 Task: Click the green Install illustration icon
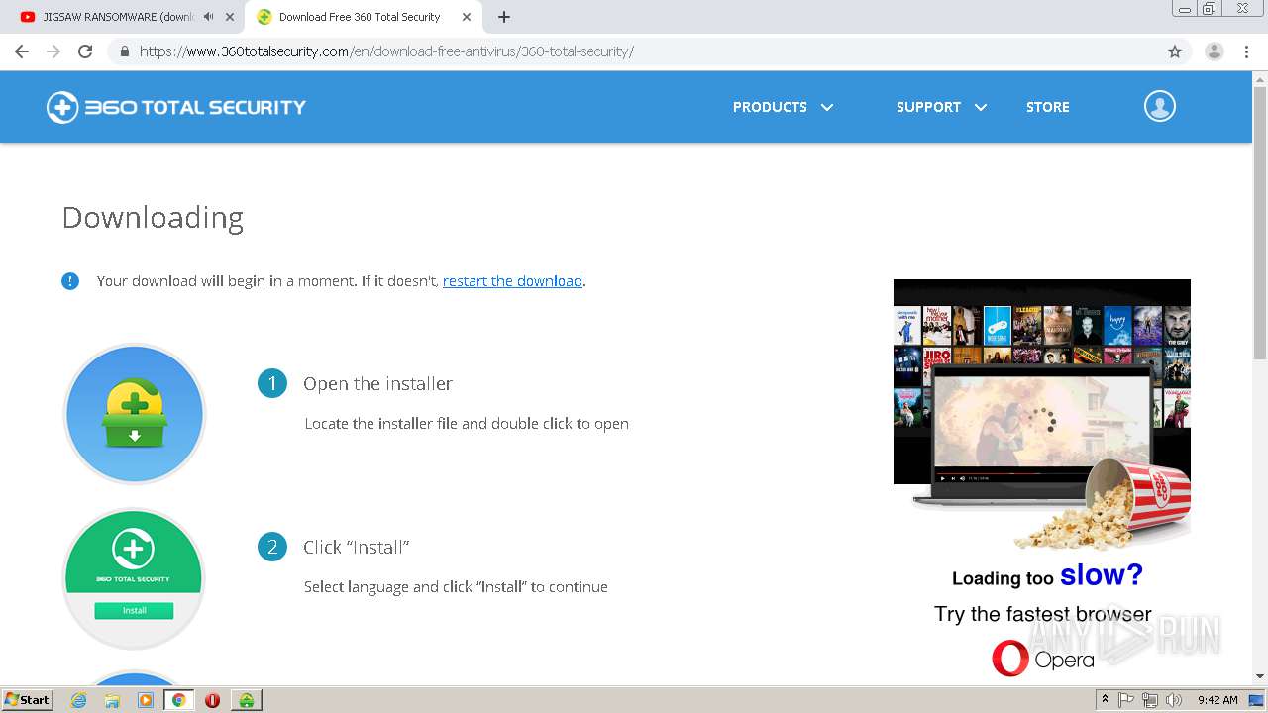134,579
